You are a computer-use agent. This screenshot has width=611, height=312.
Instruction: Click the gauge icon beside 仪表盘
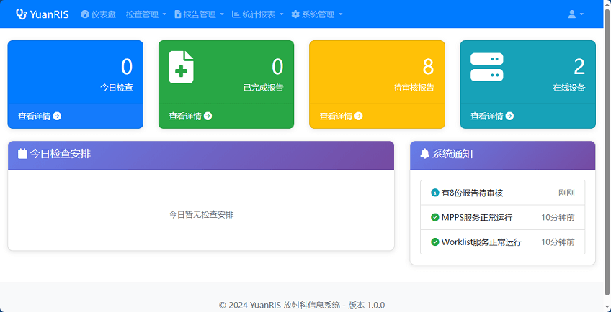click(x=84, y=14)
